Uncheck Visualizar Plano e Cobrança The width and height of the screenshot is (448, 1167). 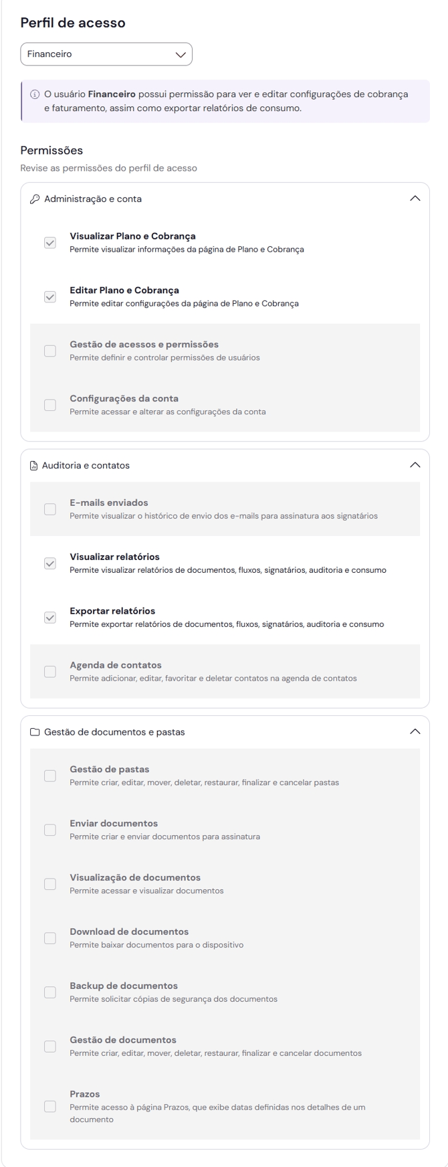point(50,243)
